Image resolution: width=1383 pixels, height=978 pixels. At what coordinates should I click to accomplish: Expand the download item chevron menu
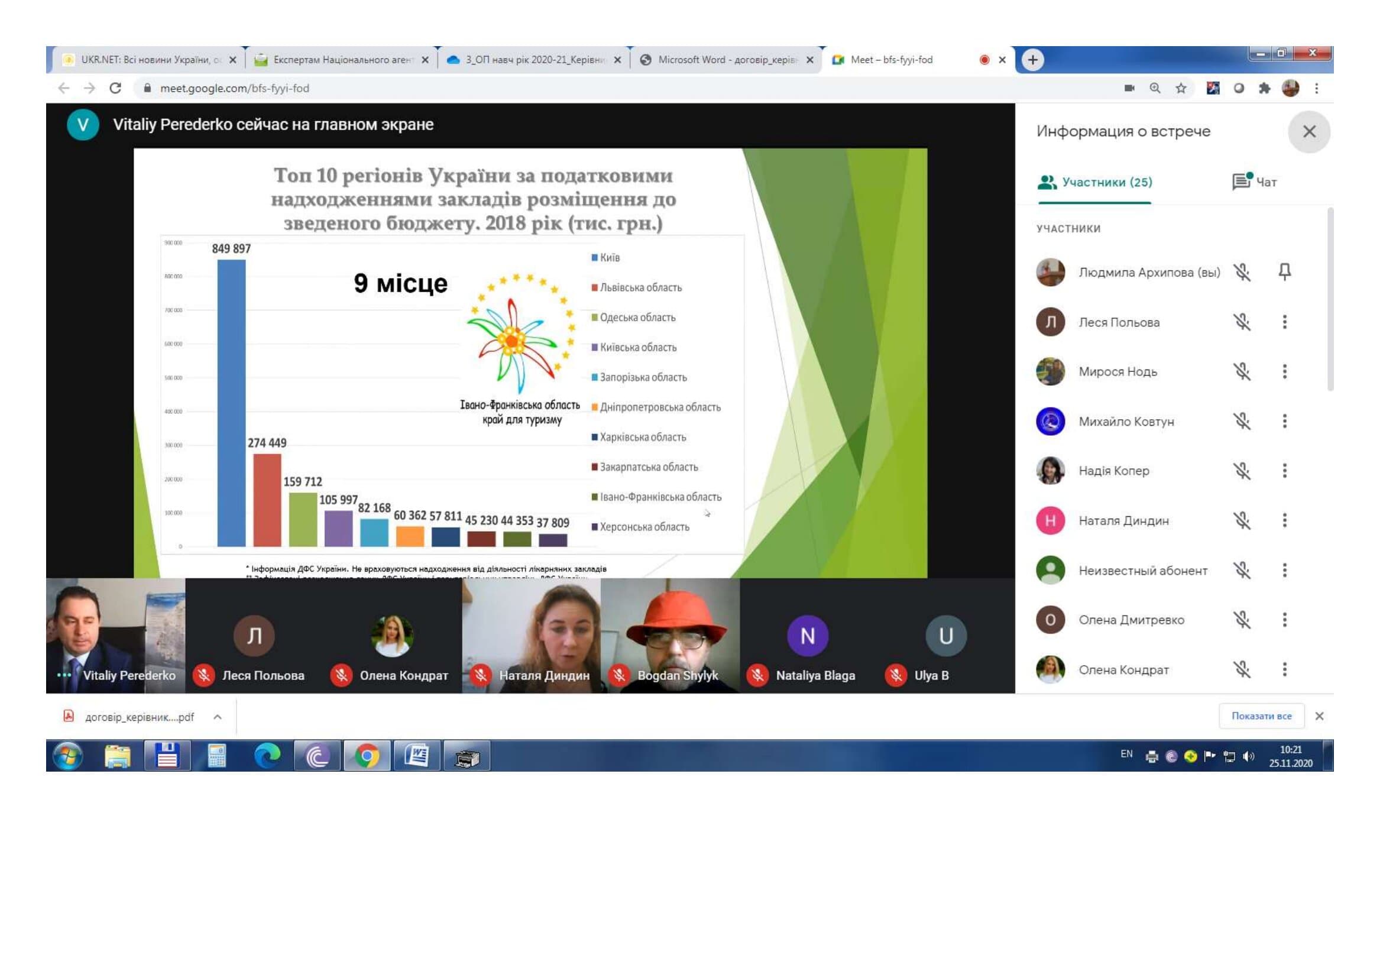(218, 717)
